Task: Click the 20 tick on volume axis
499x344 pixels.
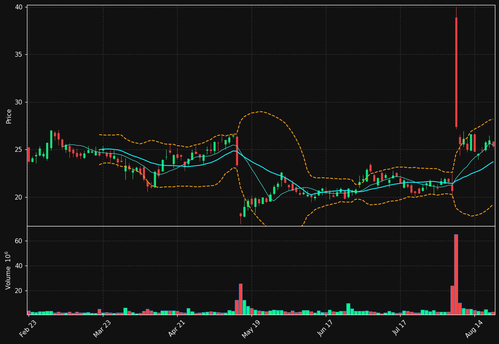Action: pyautogui.click(x=19, y=291)
